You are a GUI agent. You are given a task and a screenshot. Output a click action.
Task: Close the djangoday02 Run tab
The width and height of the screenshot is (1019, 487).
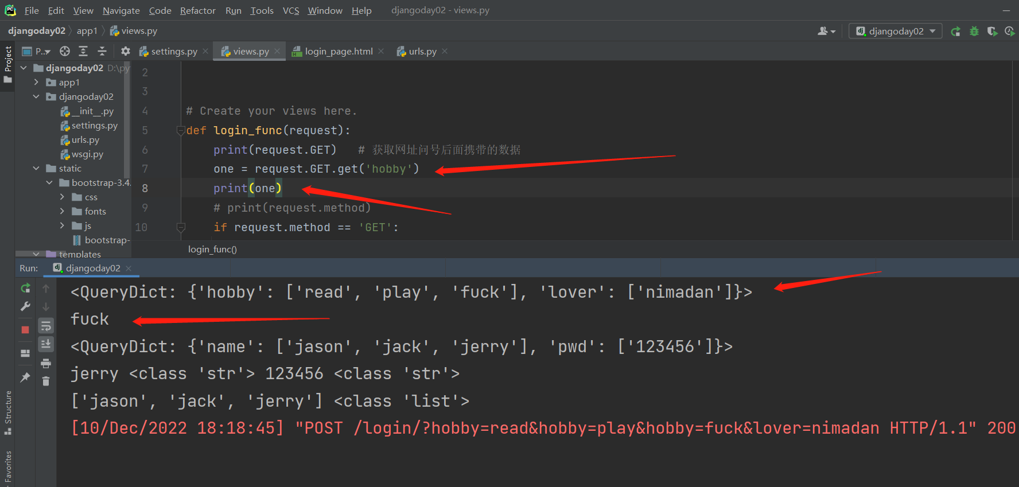[129, 268]
